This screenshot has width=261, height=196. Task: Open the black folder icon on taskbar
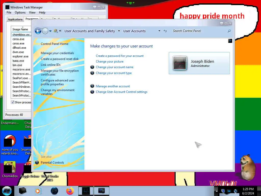pyautogui.click(x=23, y=191)
